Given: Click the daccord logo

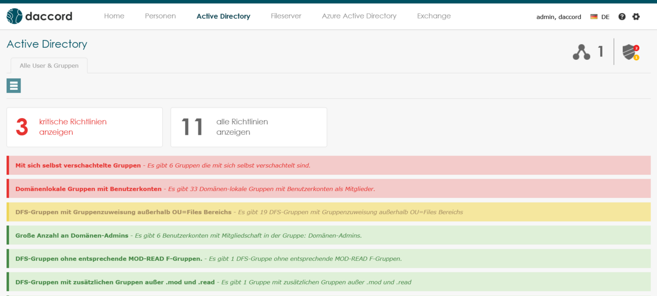Looking at the screenshot, I should 39,16.
